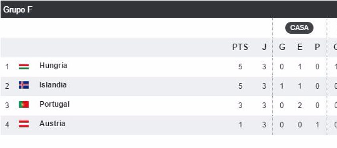Click Hungría's points value of 5

240,67
